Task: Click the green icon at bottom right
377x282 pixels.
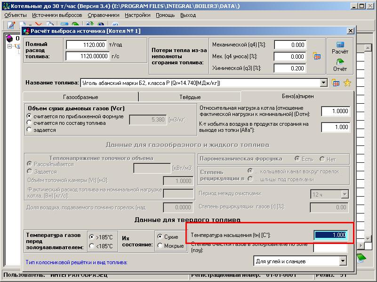Action: [x=361, y=257]
